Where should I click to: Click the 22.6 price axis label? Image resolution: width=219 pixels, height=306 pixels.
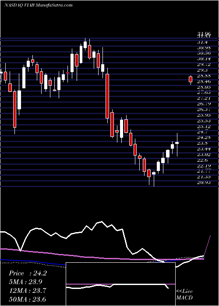point(203,160)
